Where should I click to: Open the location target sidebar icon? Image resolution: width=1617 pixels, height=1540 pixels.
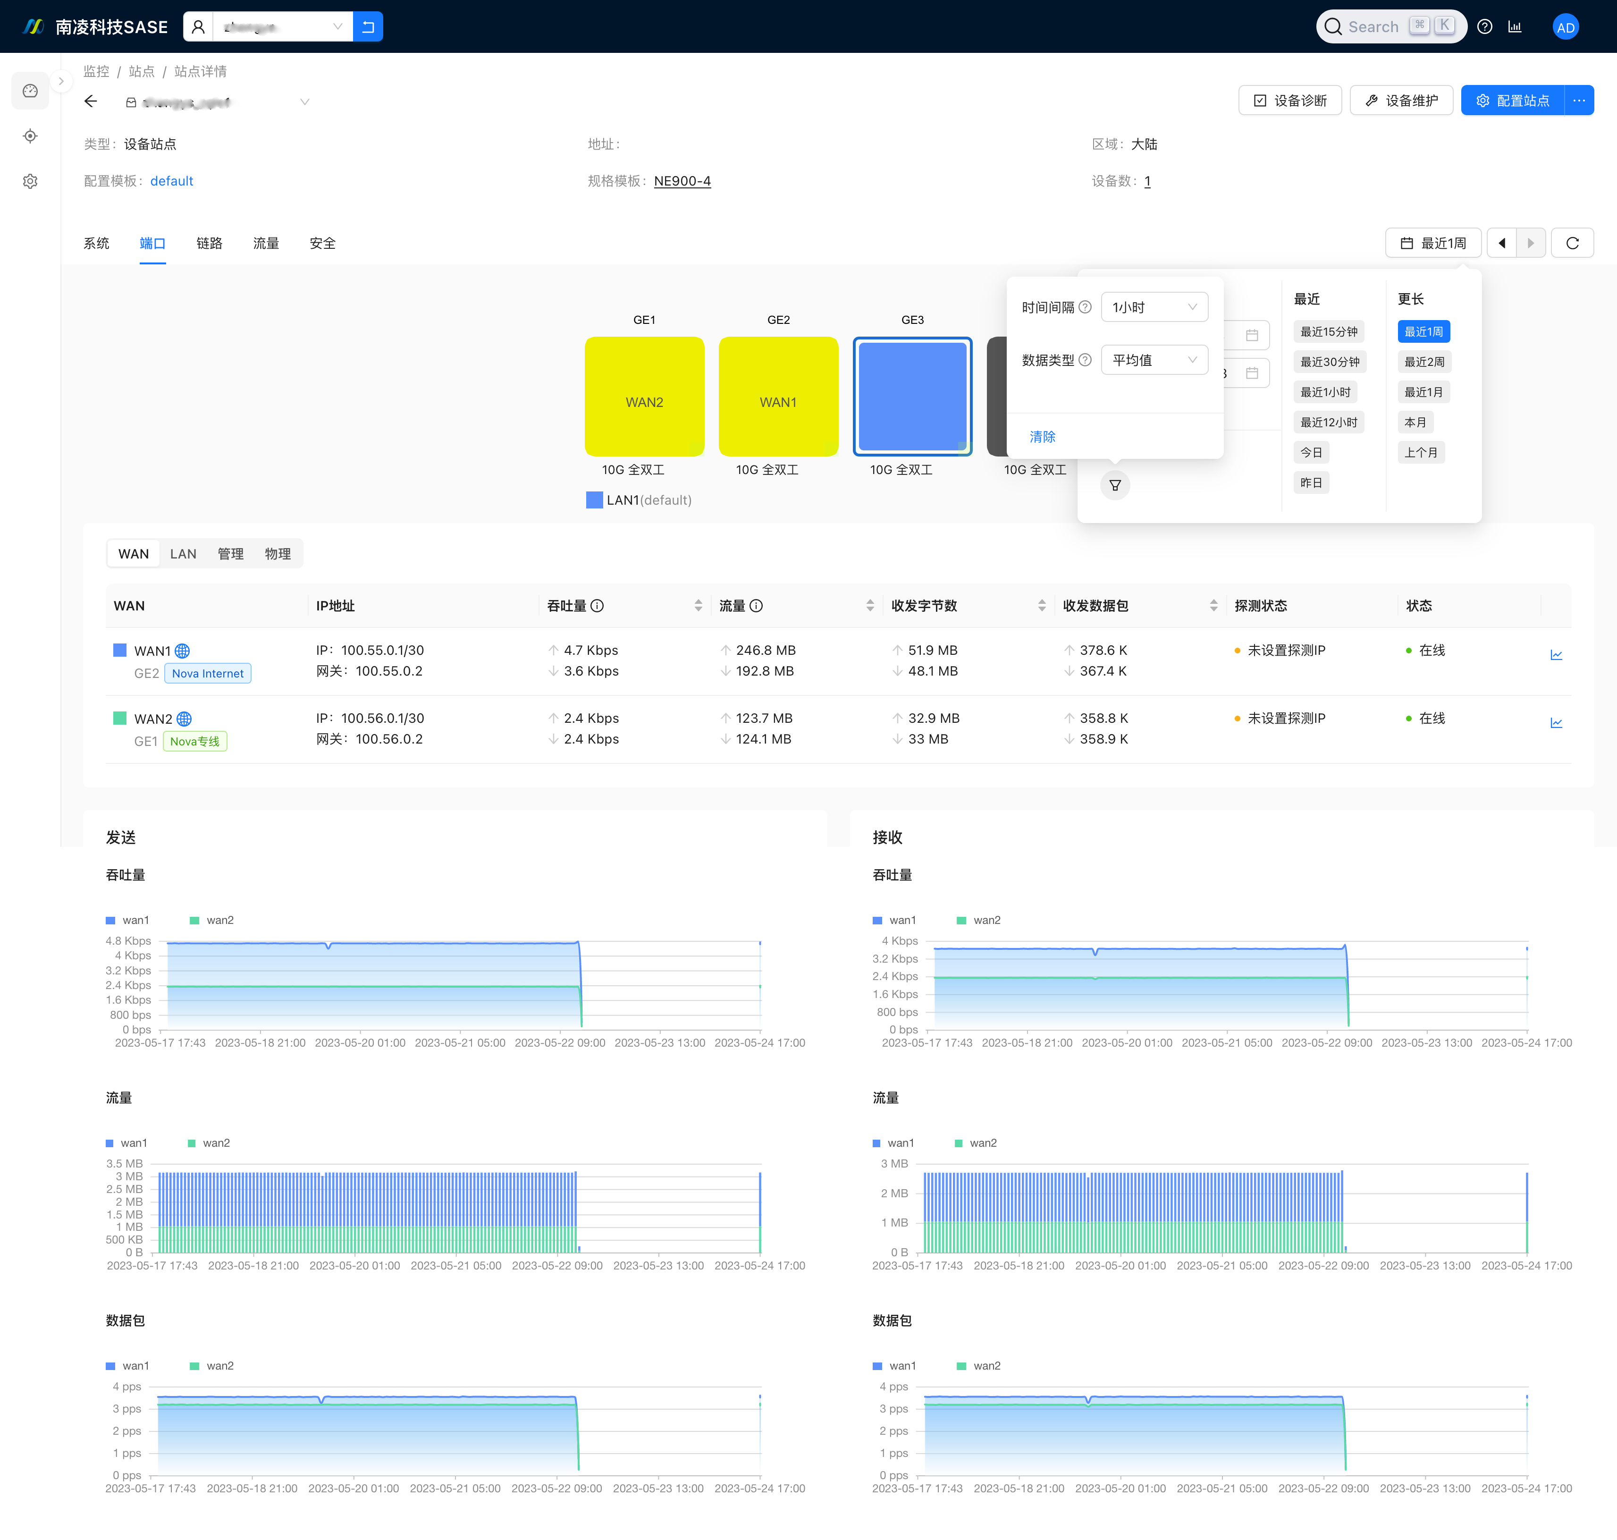[30, 136]
